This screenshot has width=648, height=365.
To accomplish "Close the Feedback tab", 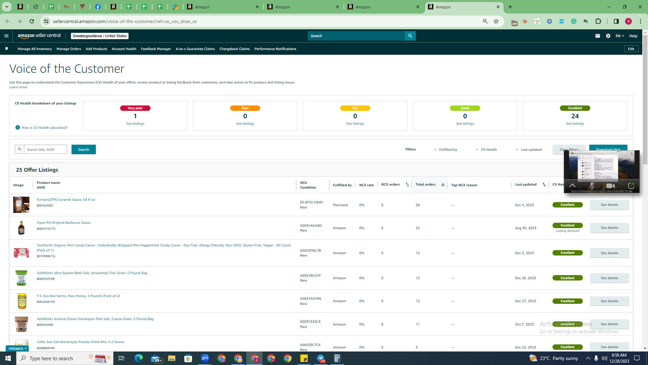I will 26,348.
